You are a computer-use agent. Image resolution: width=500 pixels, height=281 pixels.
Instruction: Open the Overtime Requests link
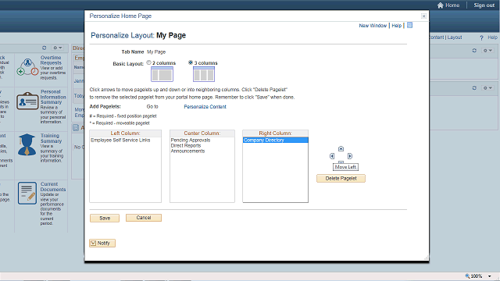[x=51, y=60]
